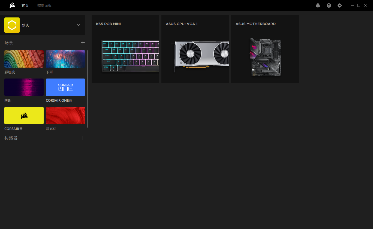Select the 晴朗 scene thumbnail

24,87
